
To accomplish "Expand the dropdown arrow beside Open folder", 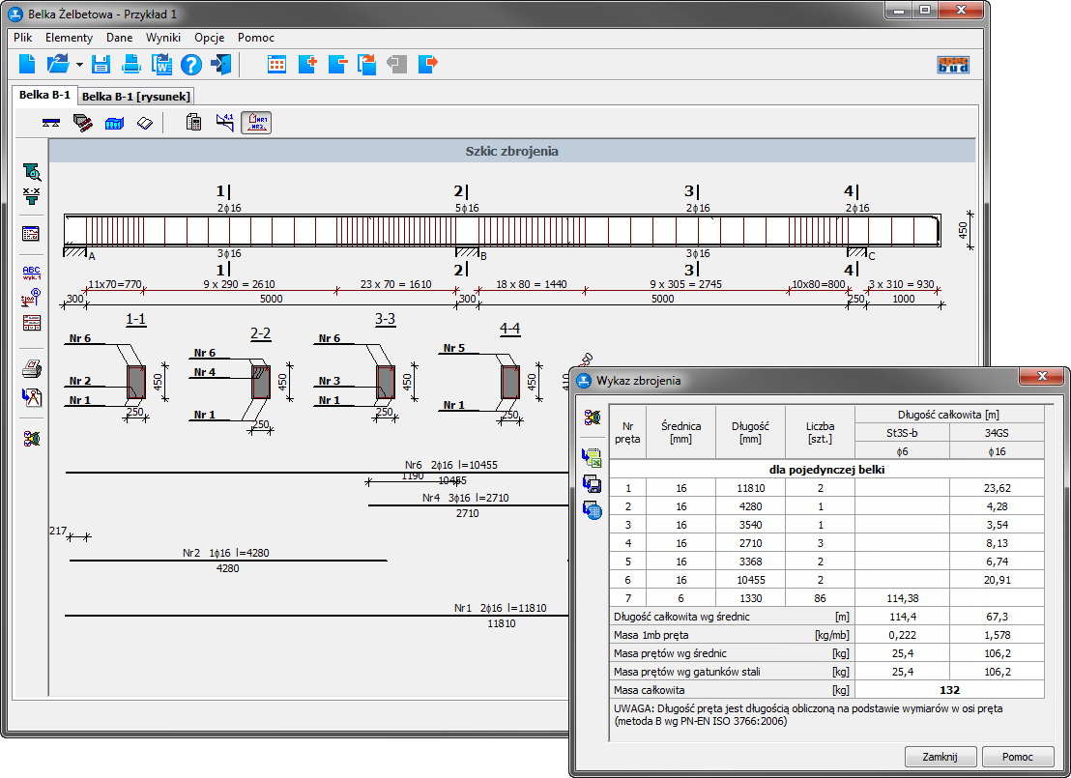I will coord(79,65).
